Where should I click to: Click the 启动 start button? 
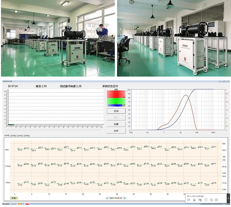coord(116,111)
